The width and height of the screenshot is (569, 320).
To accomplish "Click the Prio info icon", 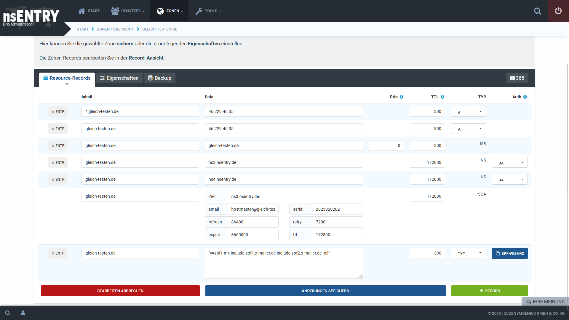I will pos(401,97).
